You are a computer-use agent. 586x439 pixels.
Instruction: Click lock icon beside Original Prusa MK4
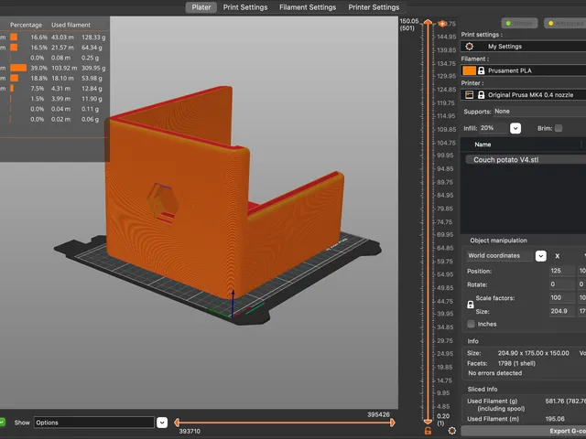(482, 95)
